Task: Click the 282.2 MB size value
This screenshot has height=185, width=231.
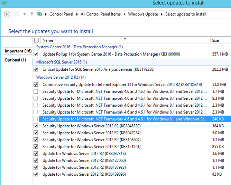Action: (220, 69)
